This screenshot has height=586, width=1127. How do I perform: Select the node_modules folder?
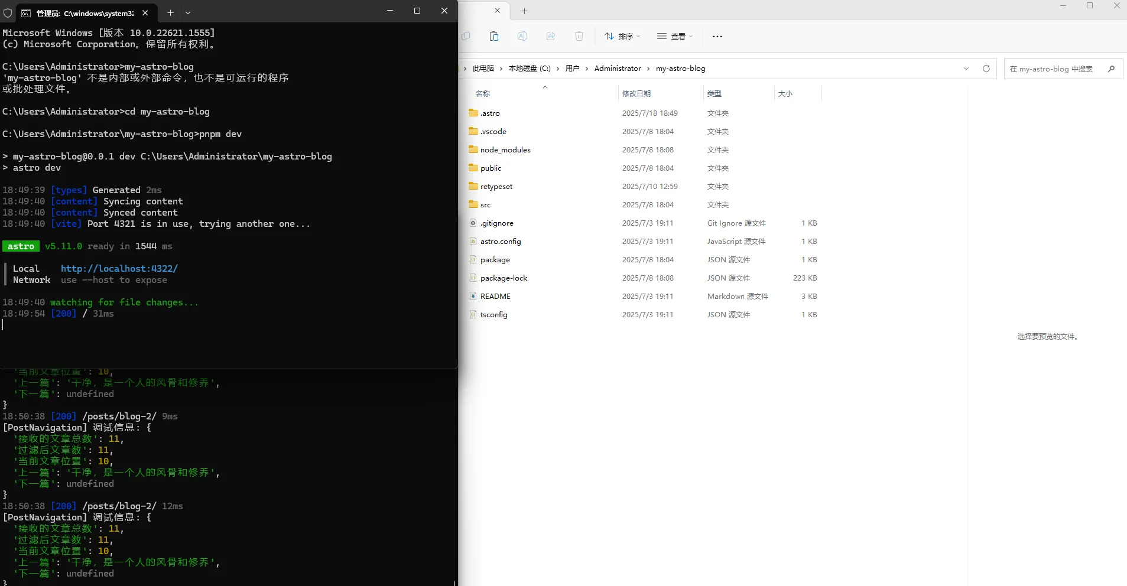(x=505, y=150)
